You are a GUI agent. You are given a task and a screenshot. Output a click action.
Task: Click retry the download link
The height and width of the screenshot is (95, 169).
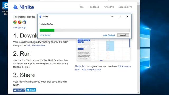(37, 45)
